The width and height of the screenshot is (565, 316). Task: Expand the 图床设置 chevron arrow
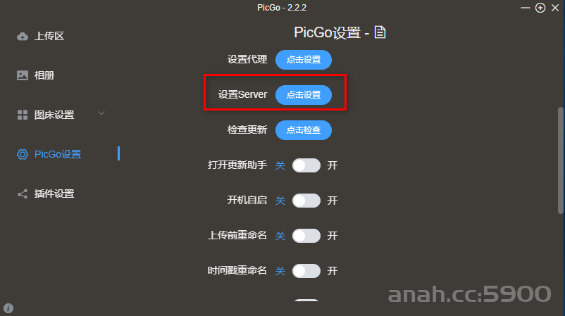click(101, 113)
